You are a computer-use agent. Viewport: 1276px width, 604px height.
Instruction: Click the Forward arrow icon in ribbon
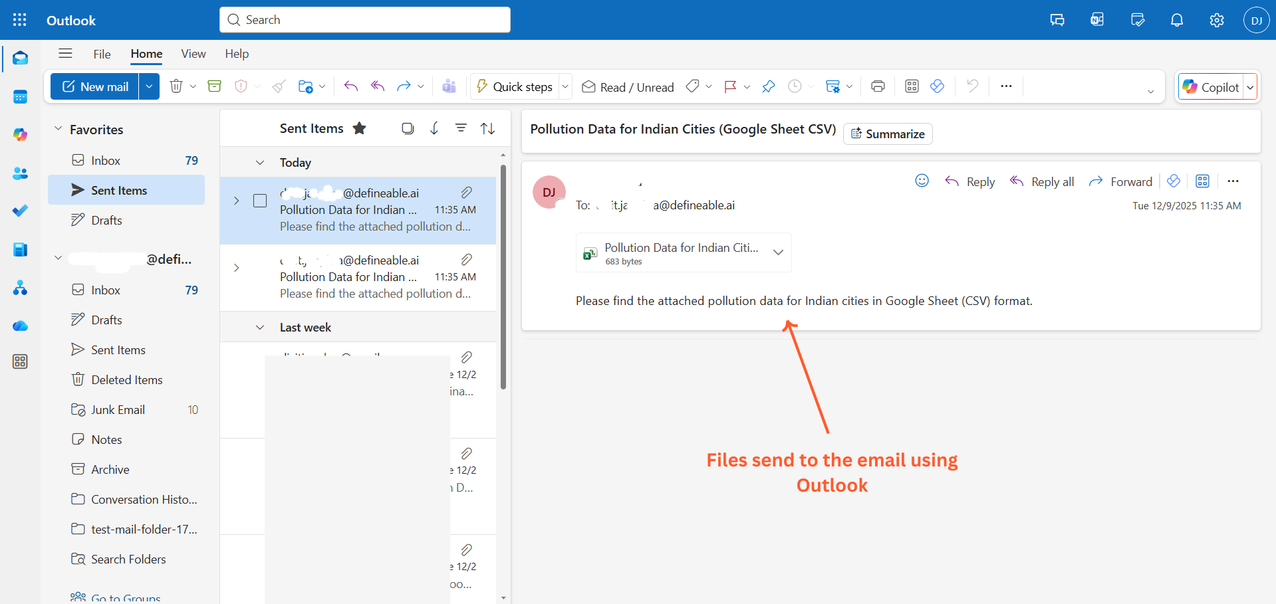404,86
